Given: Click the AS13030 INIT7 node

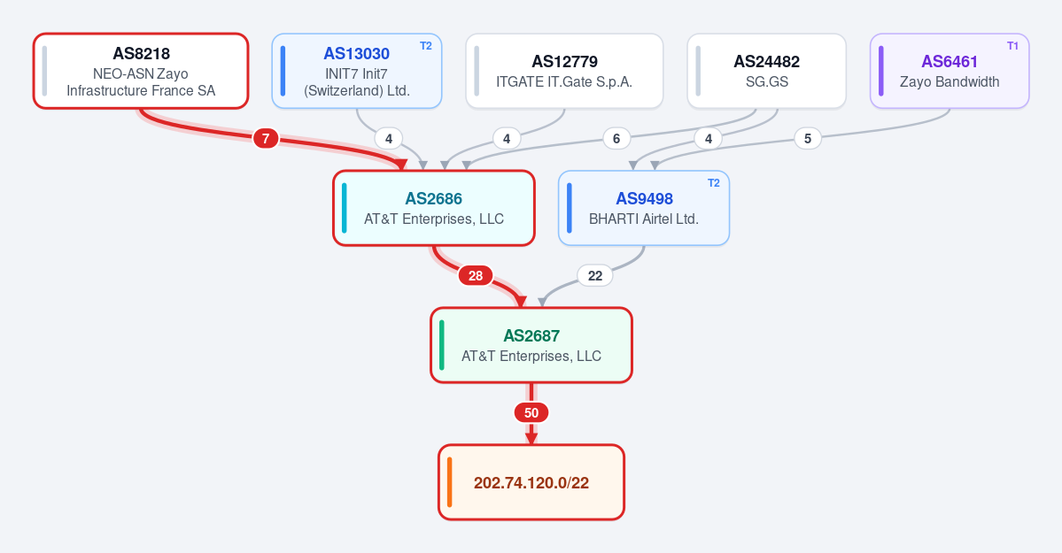Looking at the screenshot, I should [357, 71].
